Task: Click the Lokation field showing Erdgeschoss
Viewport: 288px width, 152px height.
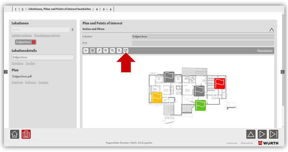Action: [203, 36]
